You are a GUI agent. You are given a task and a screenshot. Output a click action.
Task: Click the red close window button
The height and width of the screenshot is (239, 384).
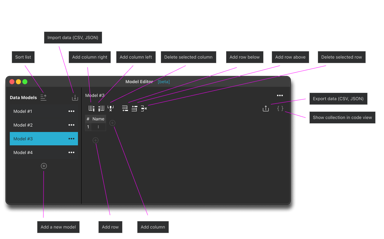pyautogui.click(x=12, y=82)
